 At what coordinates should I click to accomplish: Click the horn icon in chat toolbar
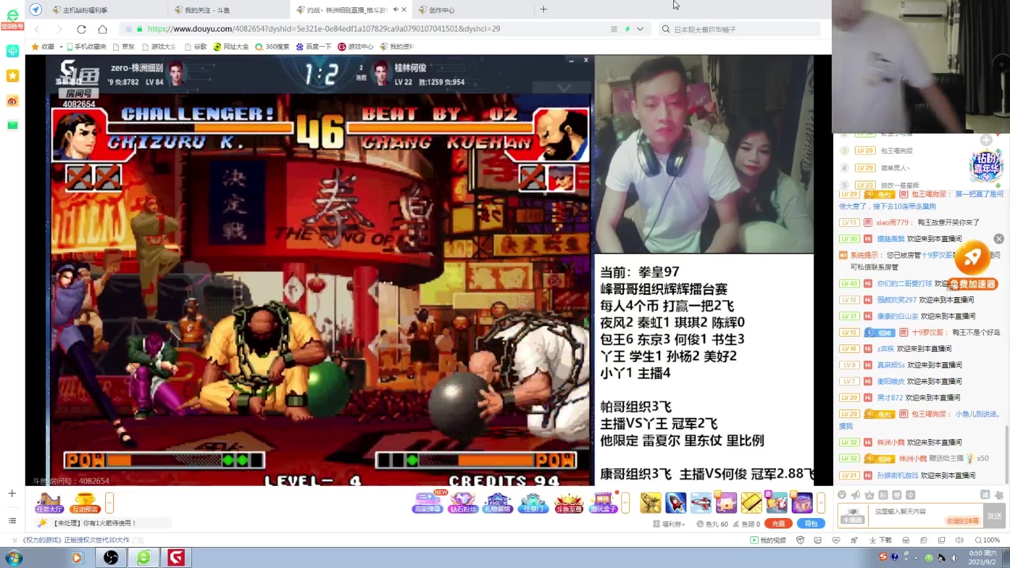[x=855, y=494]
